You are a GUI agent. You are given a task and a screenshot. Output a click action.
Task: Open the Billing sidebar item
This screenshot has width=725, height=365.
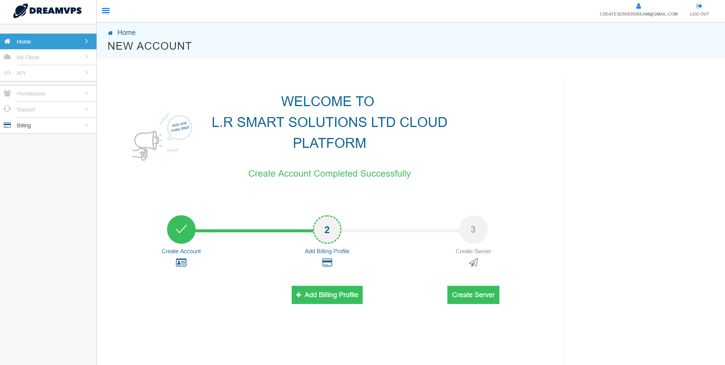(x=48, y=125)
